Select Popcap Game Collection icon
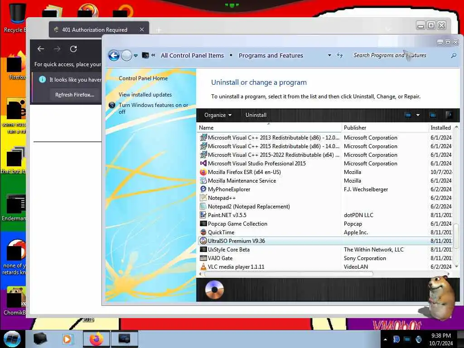The image size is (464, 348). [203, 224]
